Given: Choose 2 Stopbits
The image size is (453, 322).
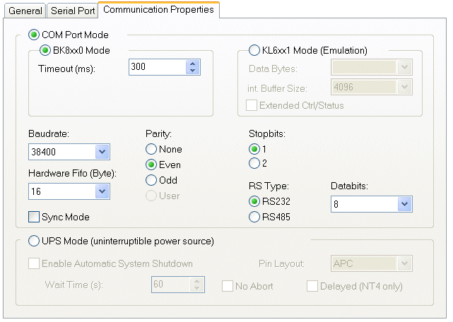Looking at the screenshot, I should tap(254, 164).
